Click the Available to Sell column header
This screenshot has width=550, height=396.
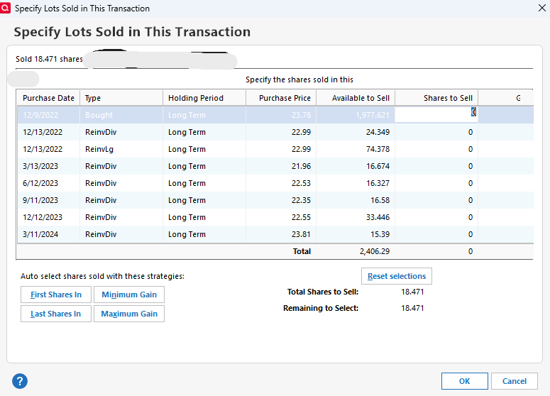click(356, 98)
